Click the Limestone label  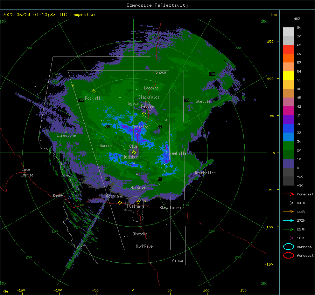(x=66, y=135)
